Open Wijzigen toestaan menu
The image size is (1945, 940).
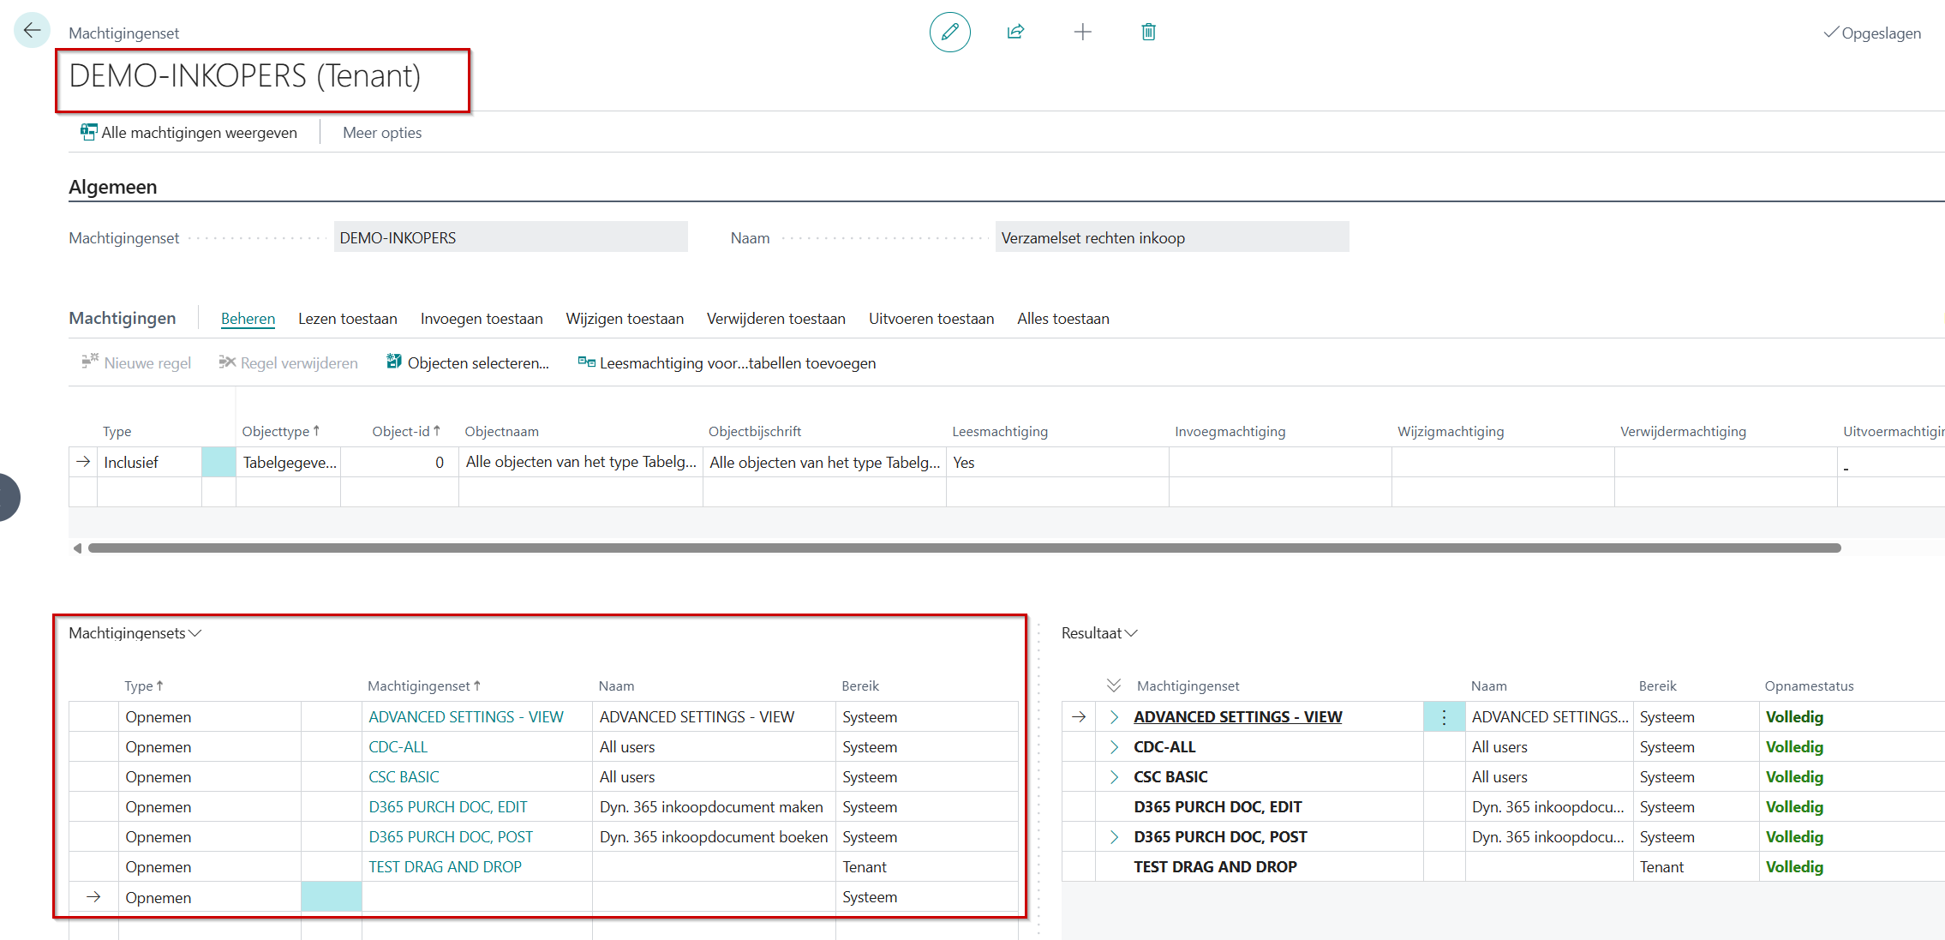625,319
